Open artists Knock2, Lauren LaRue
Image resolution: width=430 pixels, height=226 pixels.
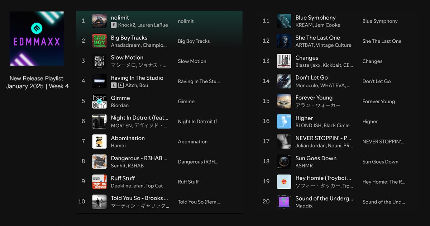click(x=143, y=25)
